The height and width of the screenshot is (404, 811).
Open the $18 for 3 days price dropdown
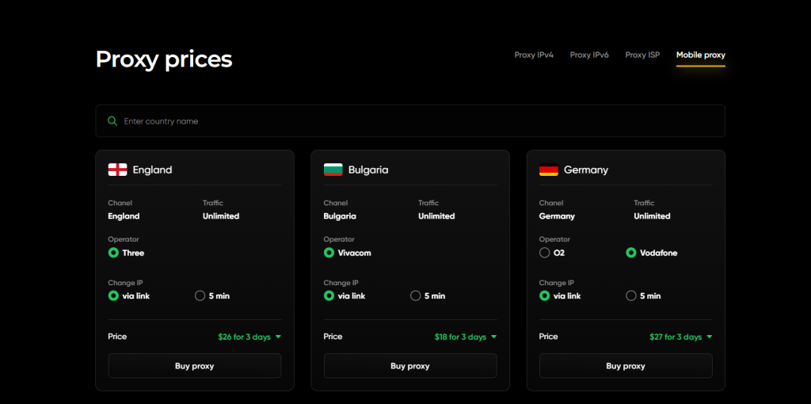tap(465, 337)
